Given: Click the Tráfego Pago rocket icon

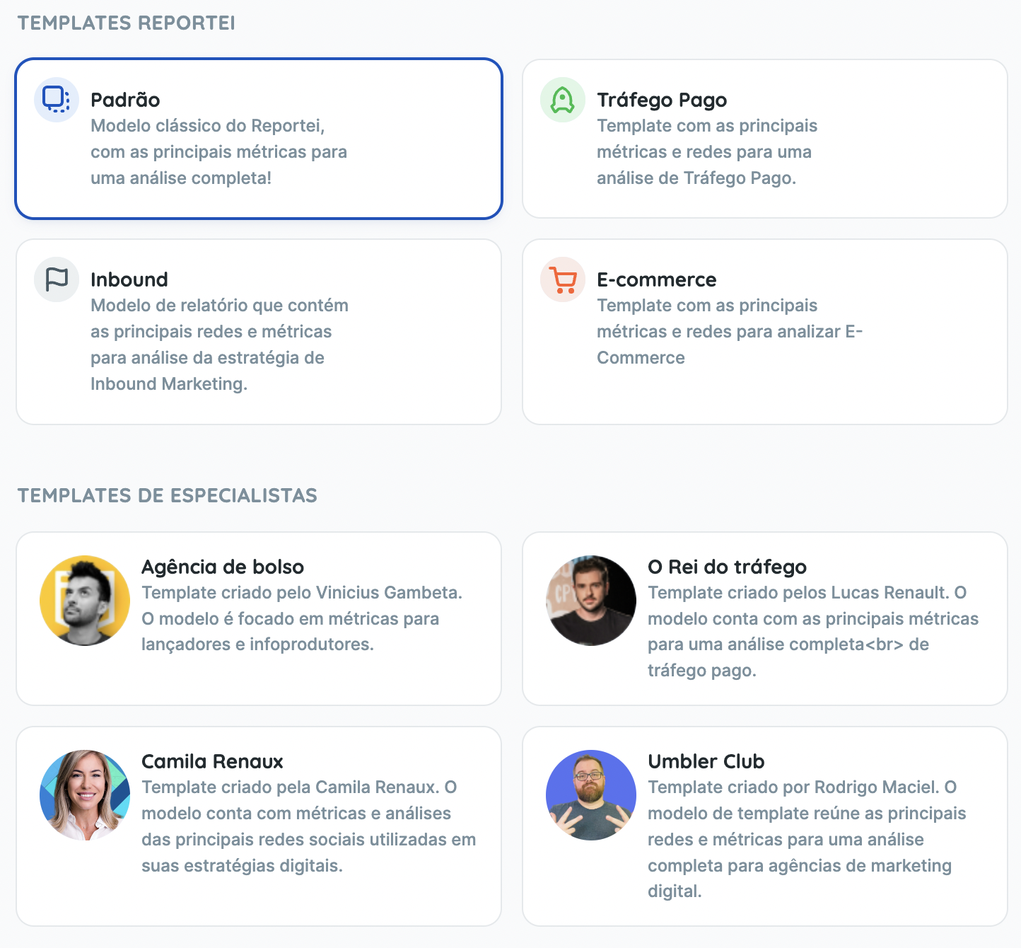Looking at the screenshot, I should (x=563, y=100).
